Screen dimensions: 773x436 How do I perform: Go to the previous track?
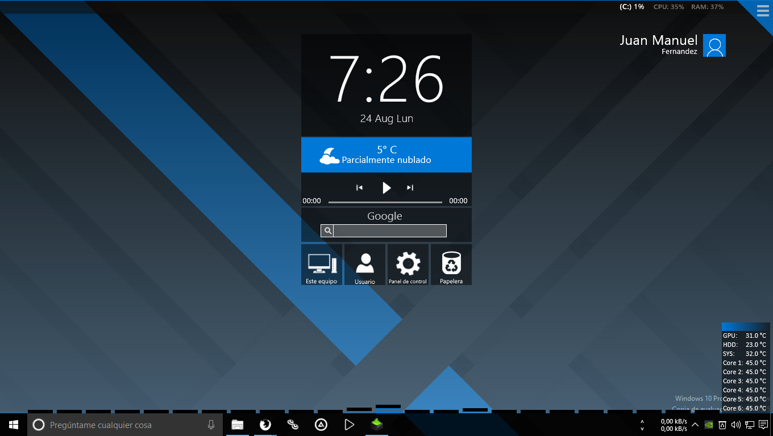[x=359, y=188]
